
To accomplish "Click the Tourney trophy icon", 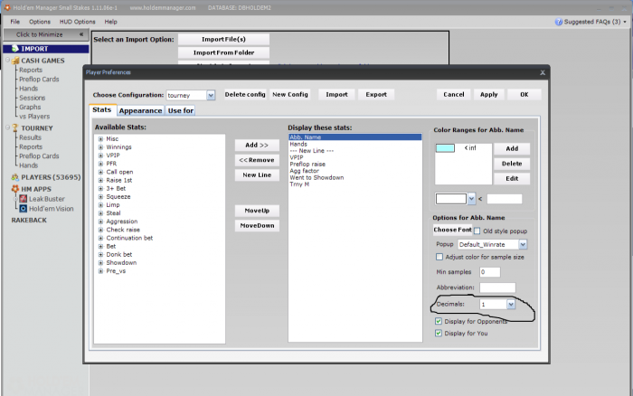I will [15, 128].
